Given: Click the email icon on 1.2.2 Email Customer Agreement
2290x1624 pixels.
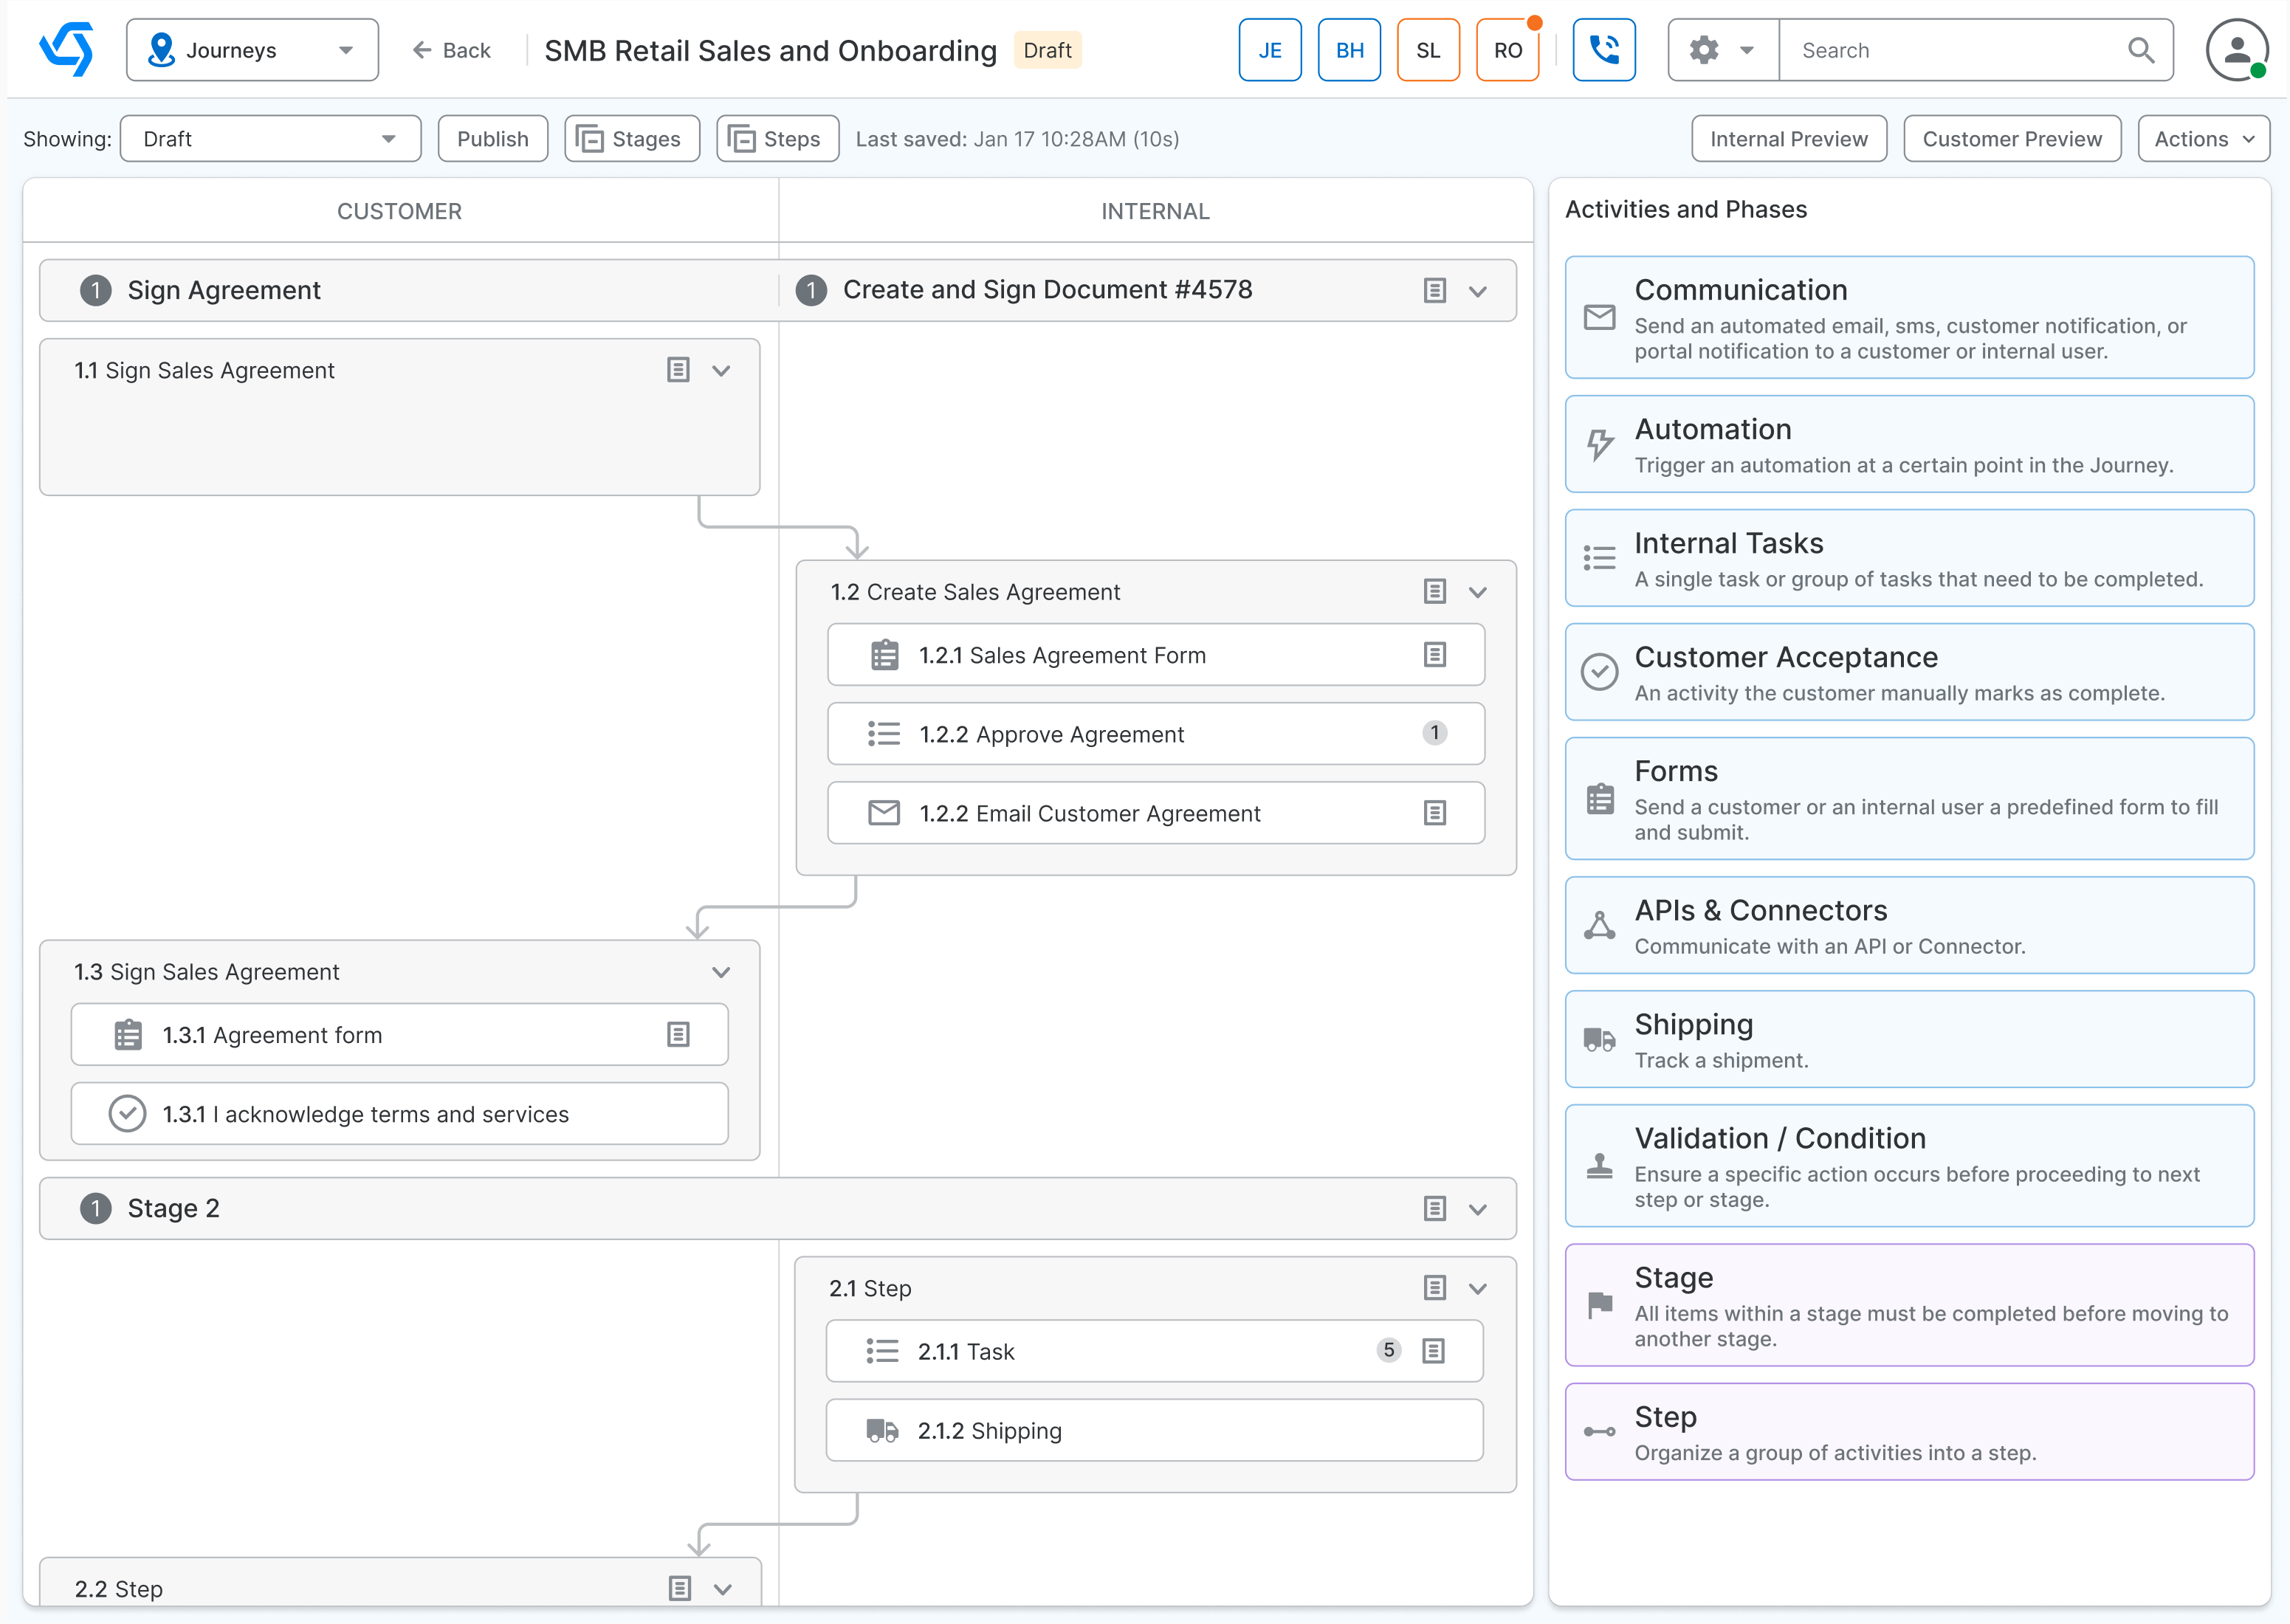Looking at the screenshot, I should [883, 813].
